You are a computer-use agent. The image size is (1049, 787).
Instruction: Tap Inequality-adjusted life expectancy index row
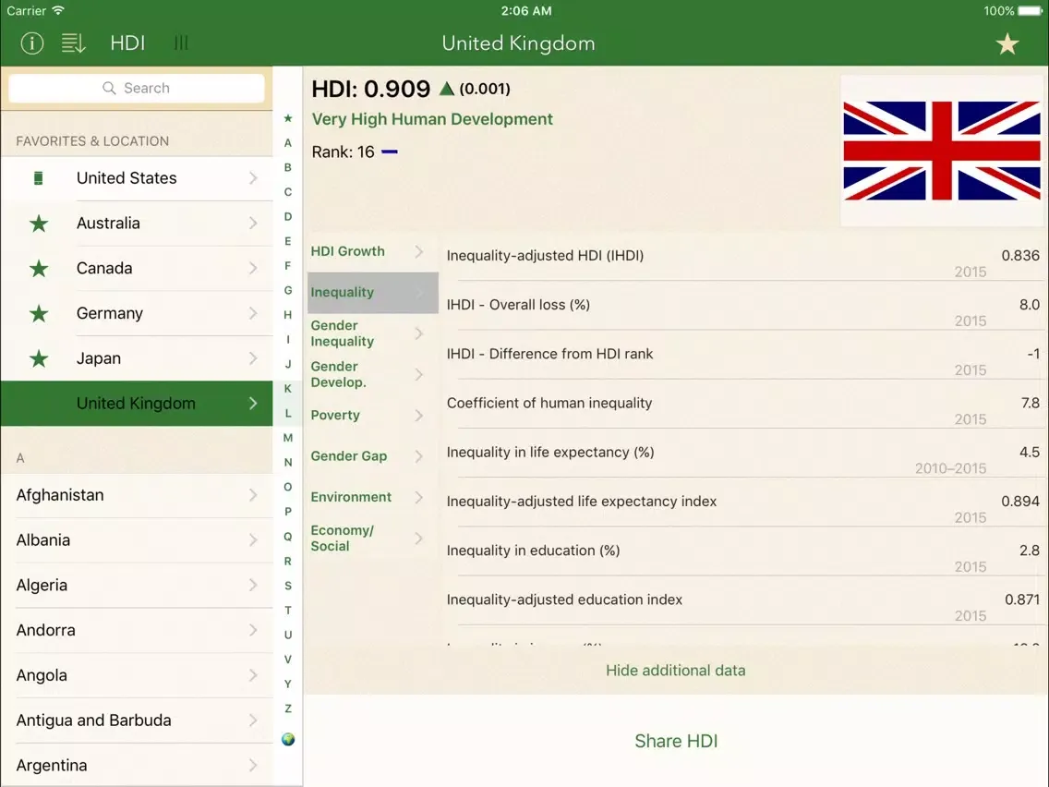[x=743, y=502]
